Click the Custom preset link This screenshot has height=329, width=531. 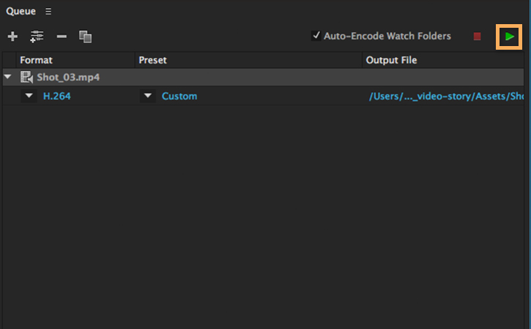pyautogui.click(x=179, y=96)
